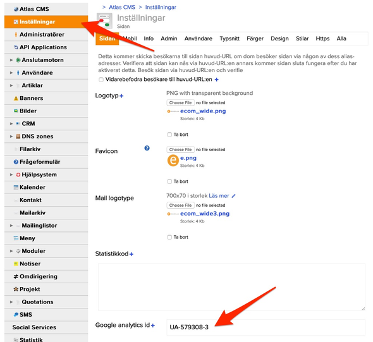Screen dimensions: 373x342
Task: Expand the CRM sidebar item
Action: click(11, 124)
